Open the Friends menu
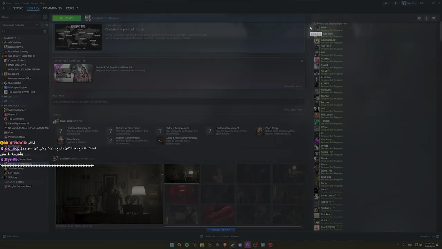This screenshot has width=442, height=249. (x=25, y=3)
